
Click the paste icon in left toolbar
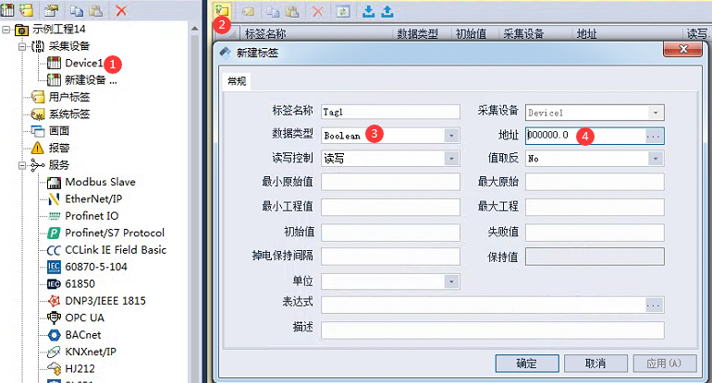click(95, 10)
